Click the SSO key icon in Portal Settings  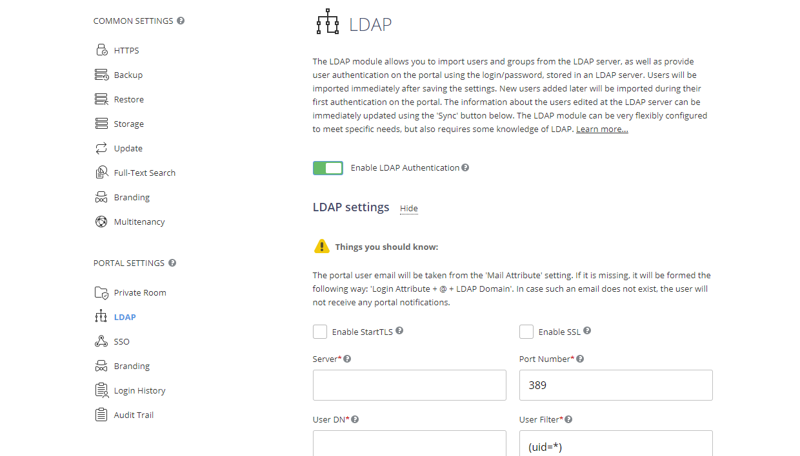click(101, 341)
